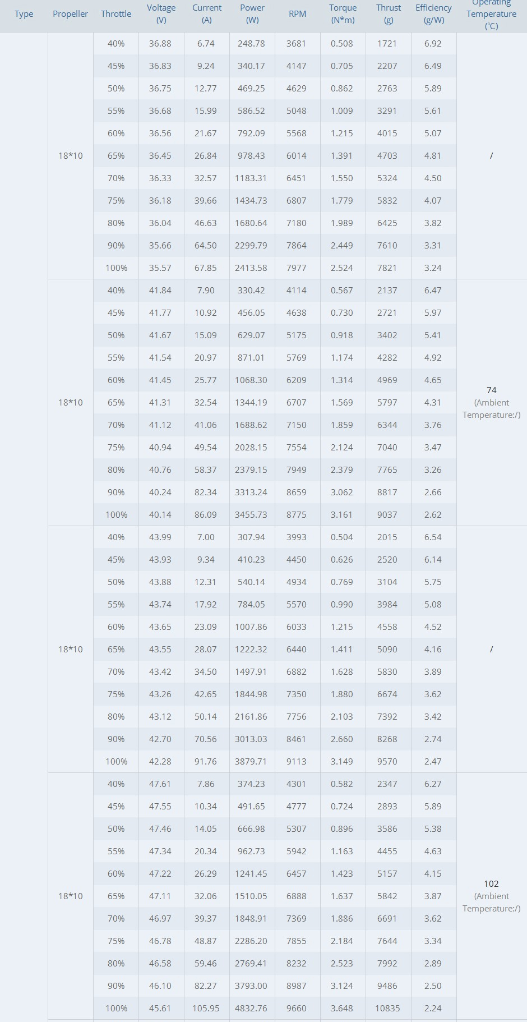Click the 4832.76 power value
The height and width of the screenshot is (1022, 527).
pos(251,1008)
